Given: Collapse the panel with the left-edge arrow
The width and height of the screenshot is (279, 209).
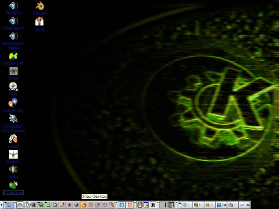Looking at the screenshot, I should 2,205.
